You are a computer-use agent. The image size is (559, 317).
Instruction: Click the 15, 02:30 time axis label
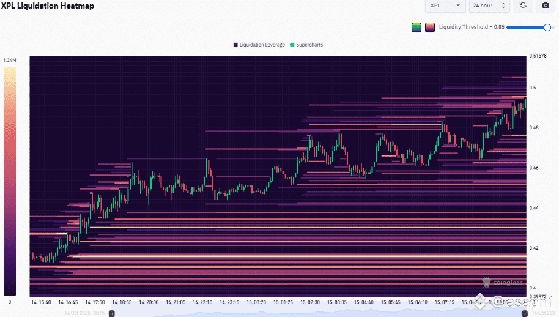coord(310,302)
